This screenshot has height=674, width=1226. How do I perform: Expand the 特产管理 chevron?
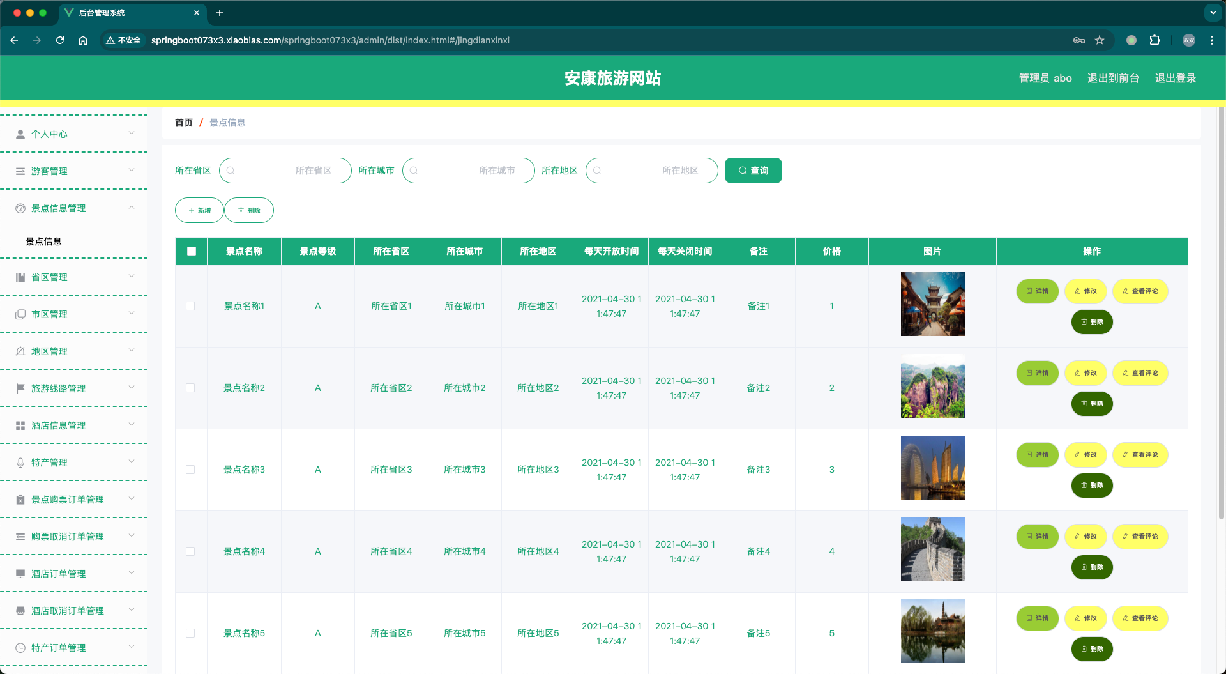(132, 462)
